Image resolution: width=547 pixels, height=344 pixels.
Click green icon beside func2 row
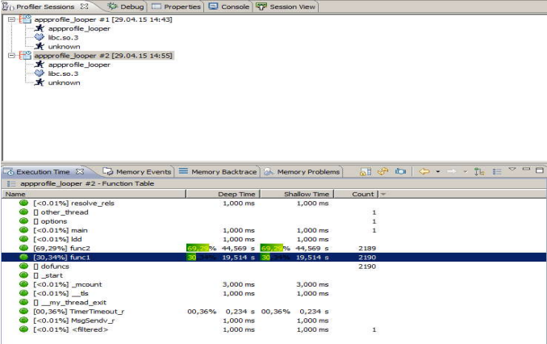23,248
